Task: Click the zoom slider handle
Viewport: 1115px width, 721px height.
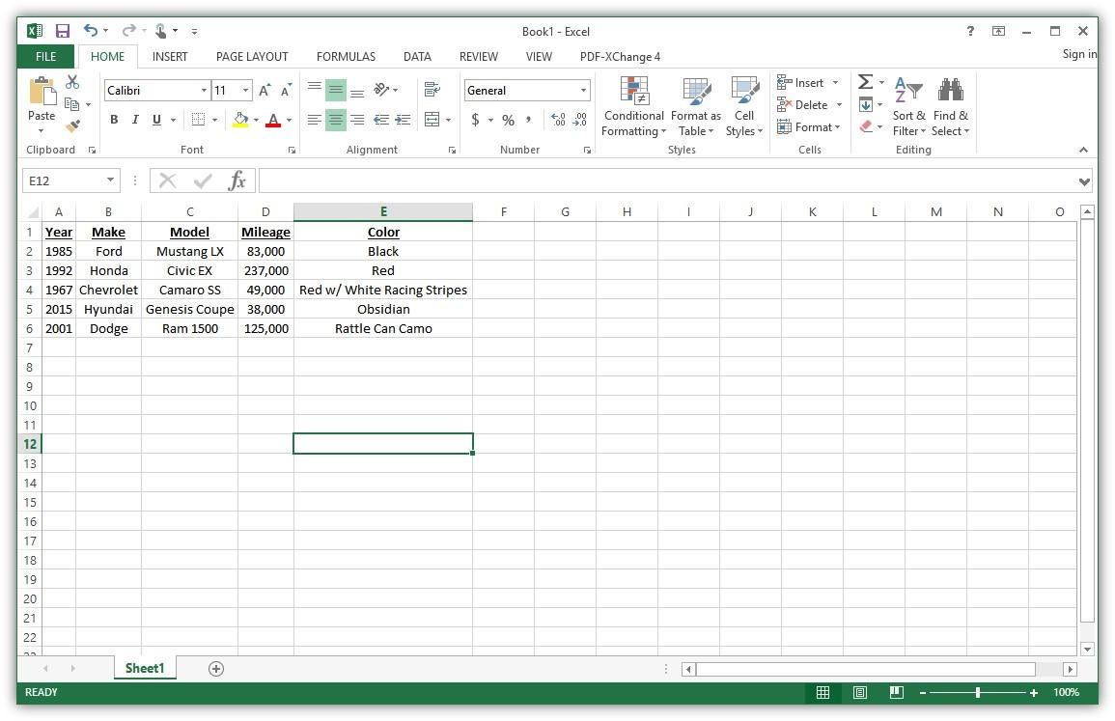Action: tap(978, 693)
